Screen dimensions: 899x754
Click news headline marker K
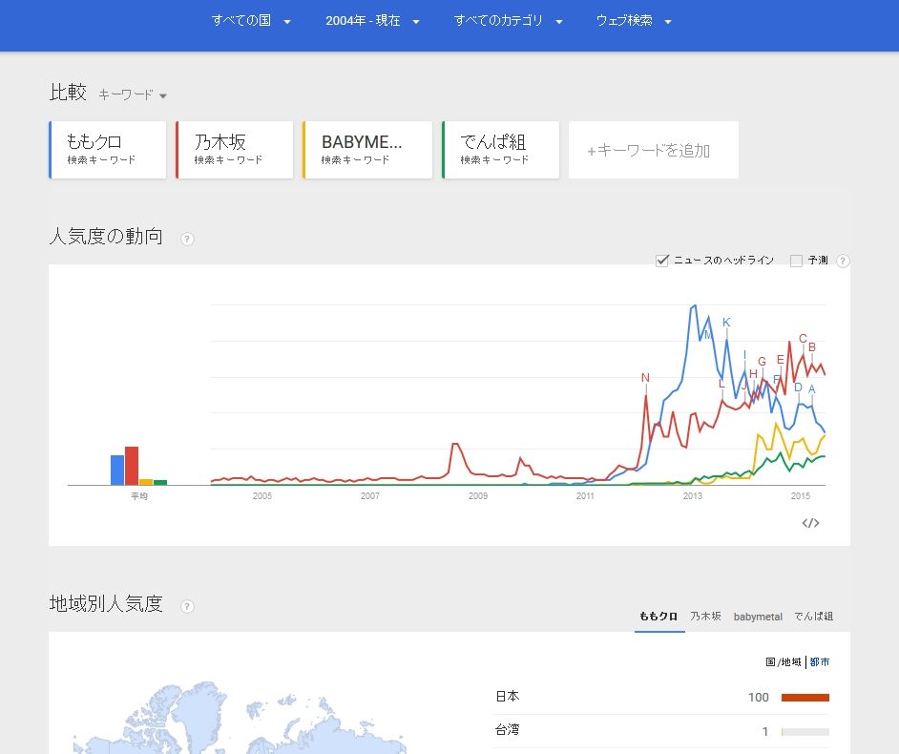click(x=726, y=323)
